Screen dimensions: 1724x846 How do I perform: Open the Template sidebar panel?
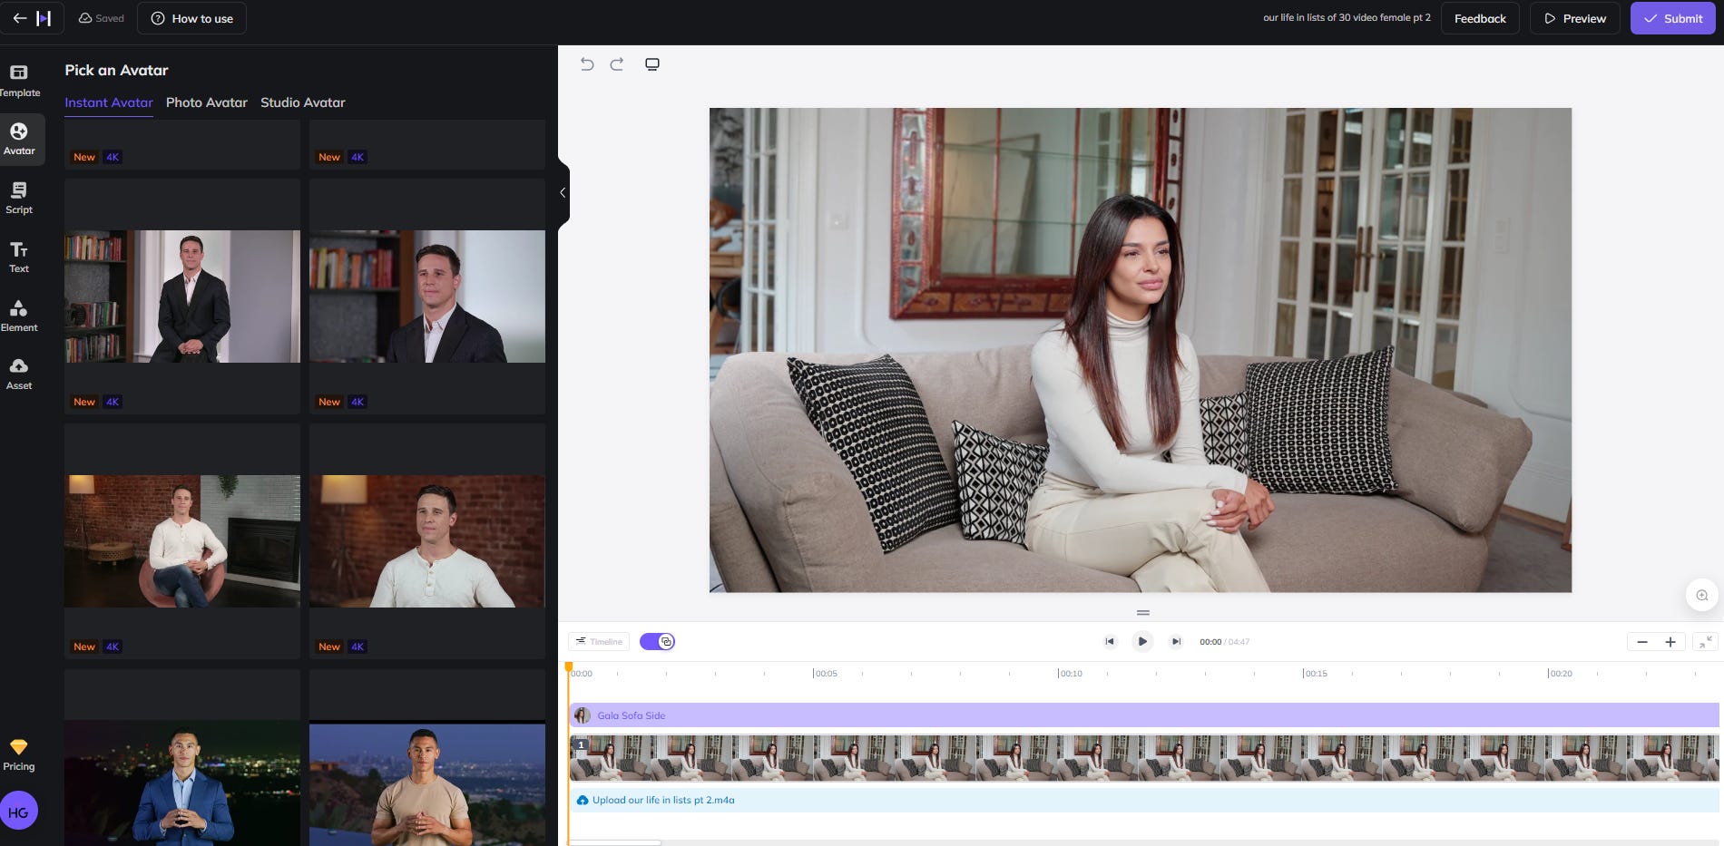[x=19, y=81]
